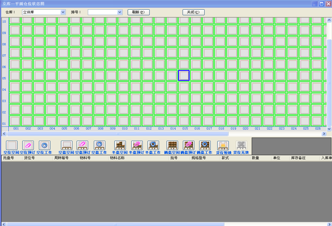332x226 pixels.
Task: Click the 关闭(C) close button
Action: (193, 12)
